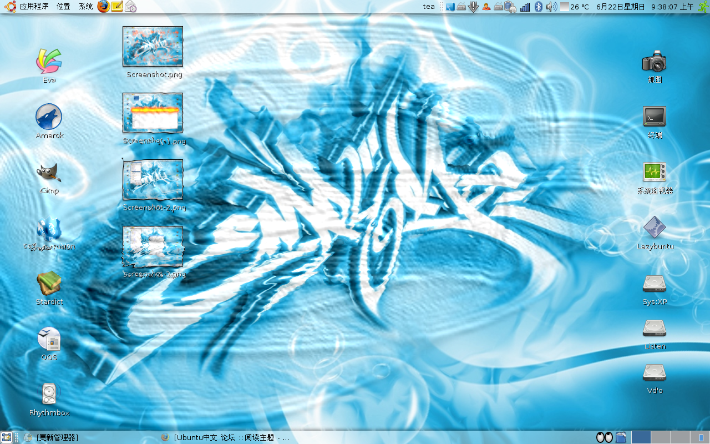
Task: Open the trash applet in bottom panel
Action: [x=621, y=437]
